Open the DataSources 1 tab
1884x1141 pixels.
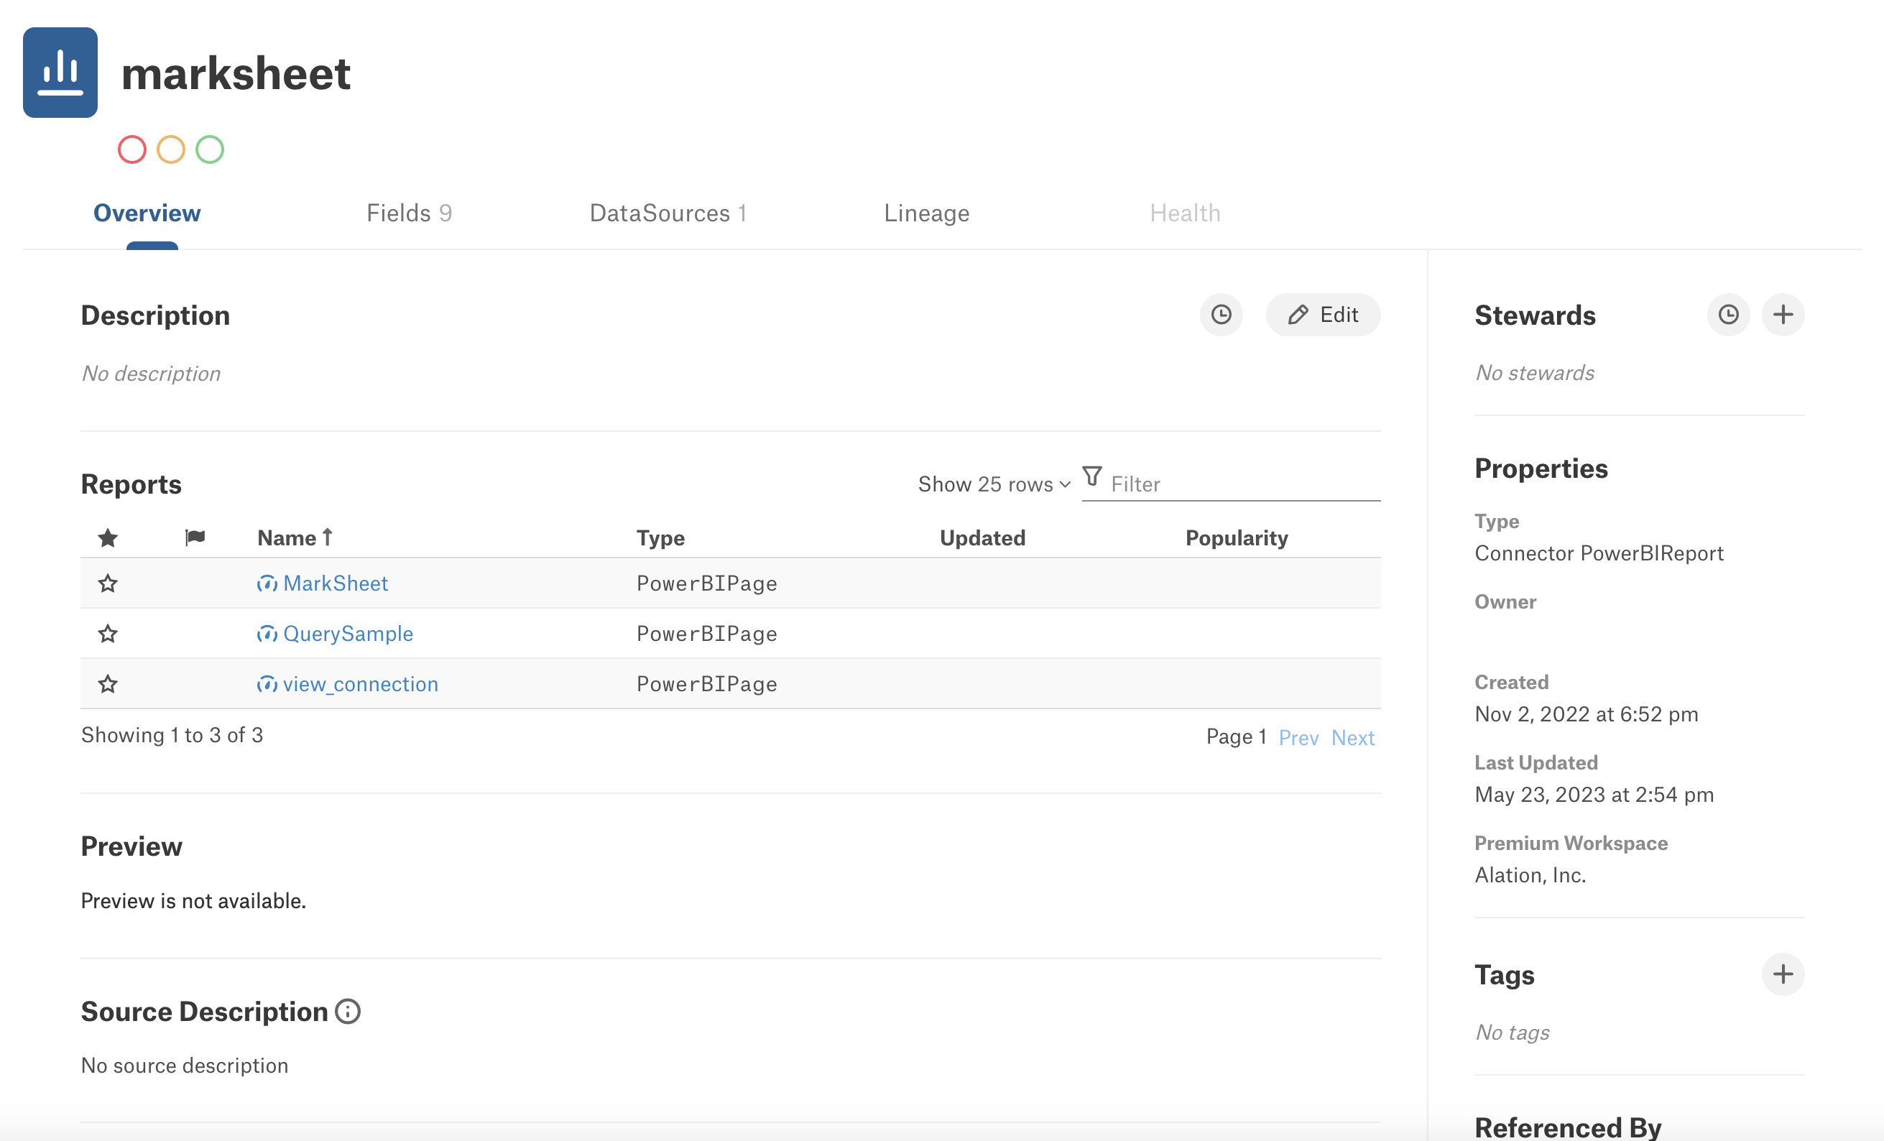click(668, 213)
